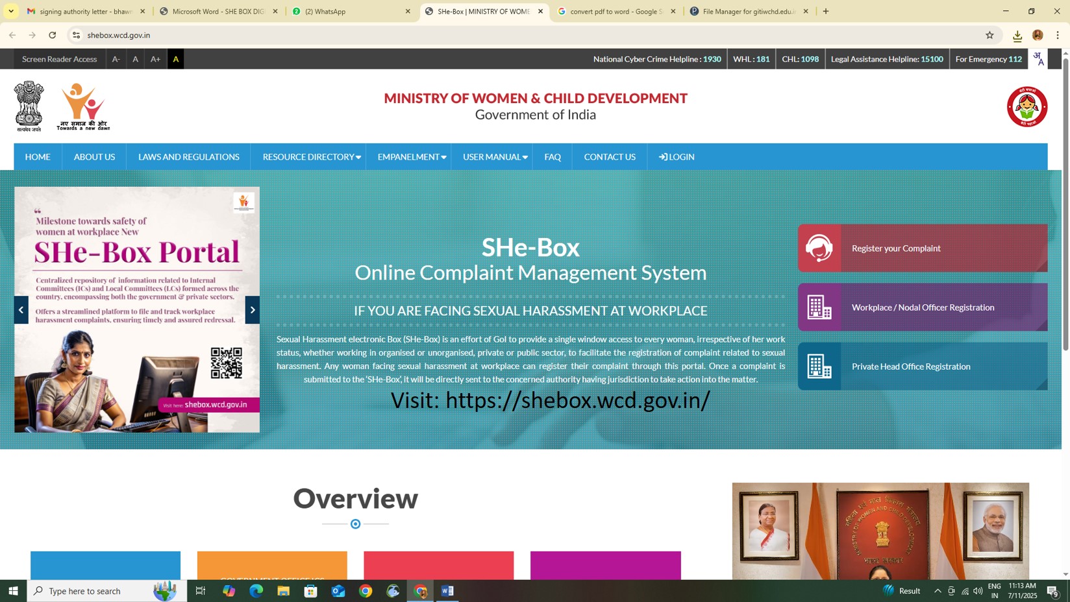
Task: Click the browser address bar URL
Action: tap(119, 35)
